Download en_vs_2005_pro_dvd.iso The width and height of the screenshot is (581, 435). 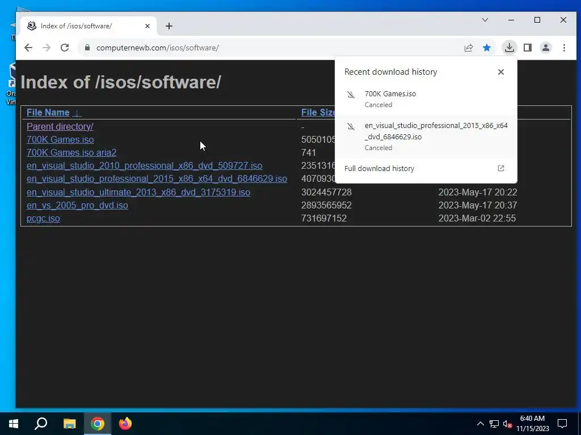[77, 205]
